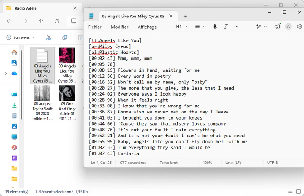This screenshot has height=196, width=304.
Task: Click the 1977 caractères counter
Action: point(132,163)
